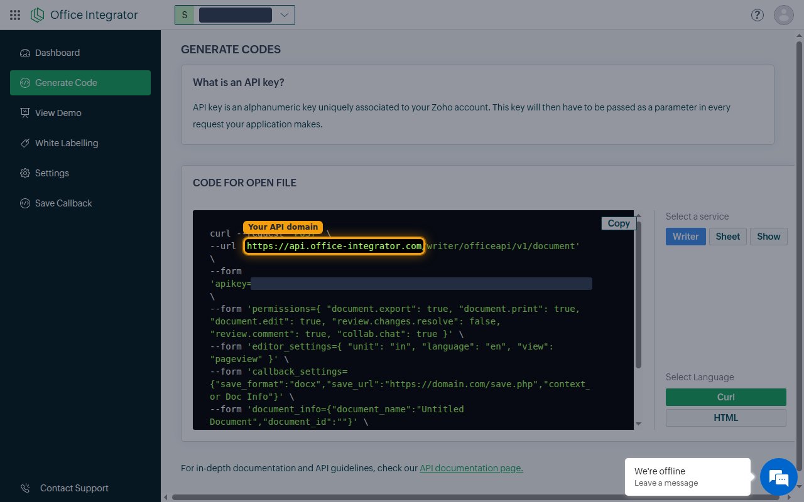Click the 'CODE FOR OPEN FILE' heading
Viewport: 804px width, 502px height.
[244, 183]
